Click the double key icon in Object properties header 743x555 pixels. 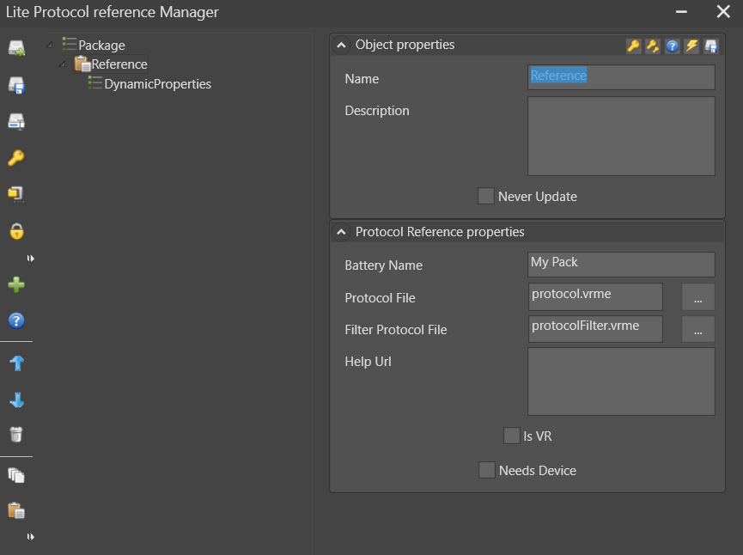(653, 46)
